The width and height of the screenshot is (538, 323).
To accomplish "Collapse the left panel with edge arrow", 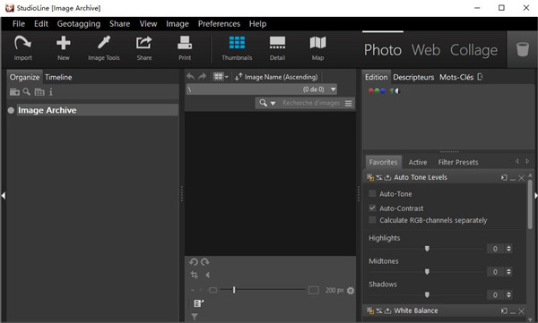I will coord(4,196).
